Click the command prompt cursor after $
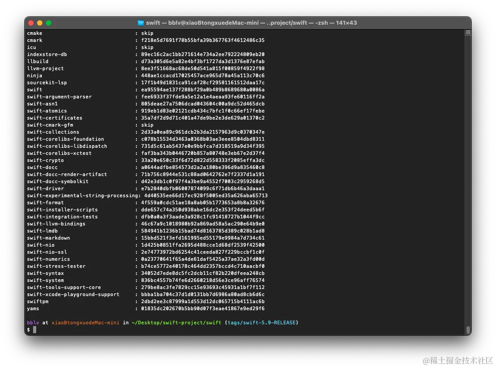The image size is (496, 368). click(35, 330)
